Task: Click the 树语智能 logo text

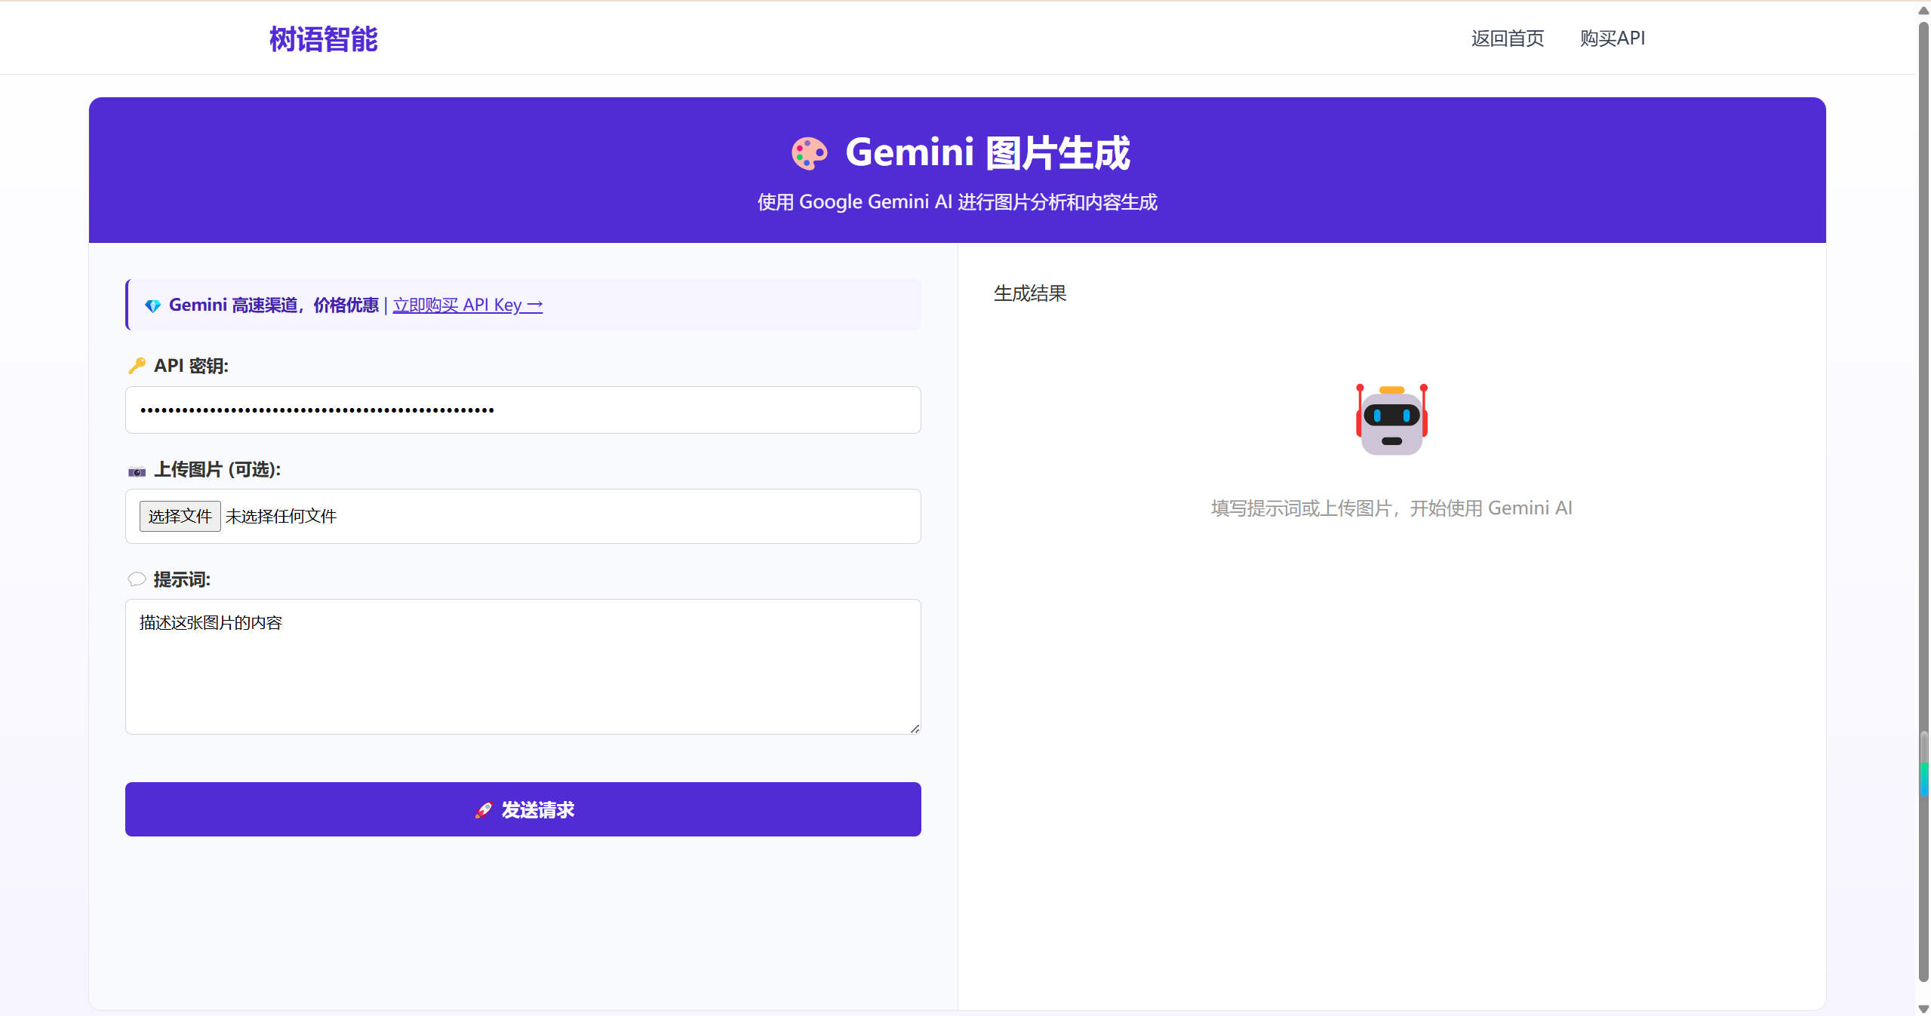Action: 323,38
